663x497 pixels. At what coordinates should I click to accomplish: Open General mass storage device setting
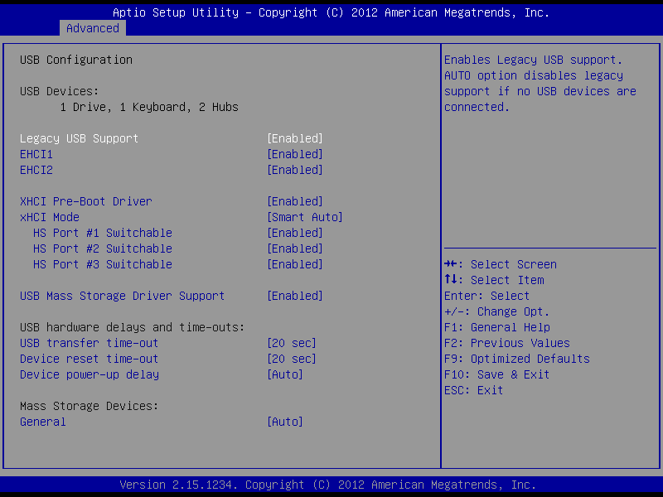pyautogui.click(x=284, y=422)
